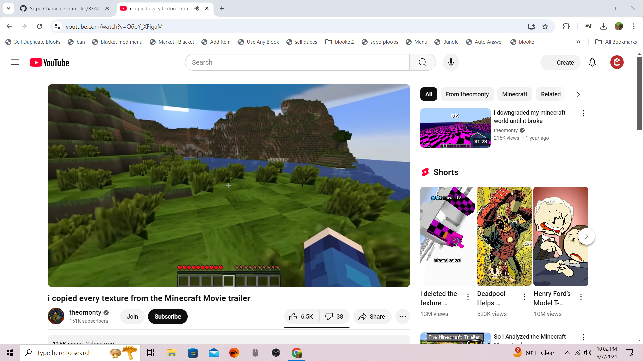Show next Shorts with the arrow
The image size is (643, 361).
[x=586, y=236]
